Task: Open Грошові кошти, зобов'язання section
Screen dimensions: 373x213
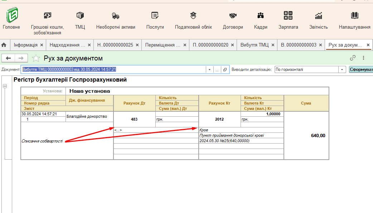Action: pos(47,16)
